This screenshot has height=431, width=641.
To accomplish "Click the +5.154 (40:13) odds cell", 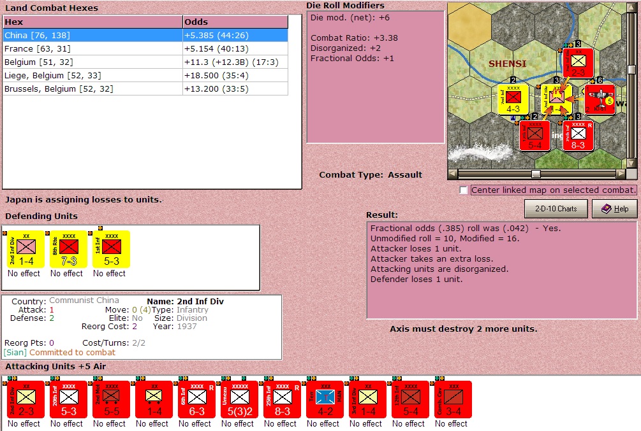I will 235,48.
